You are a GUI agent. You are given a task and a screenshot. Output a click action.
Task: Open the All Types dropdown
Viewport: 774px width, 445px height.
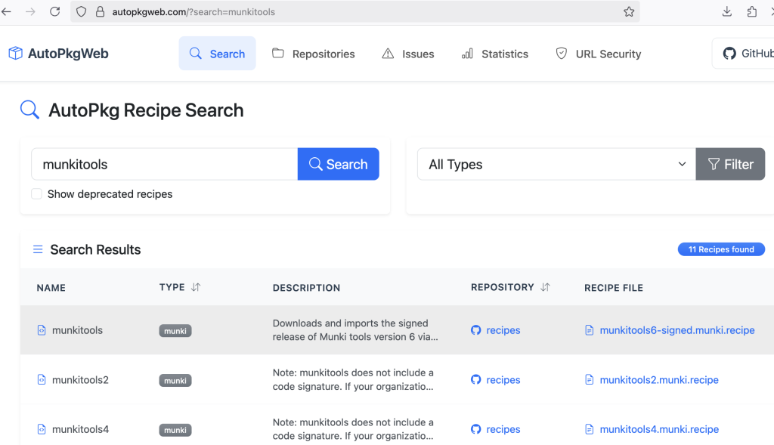coord(556,164)
